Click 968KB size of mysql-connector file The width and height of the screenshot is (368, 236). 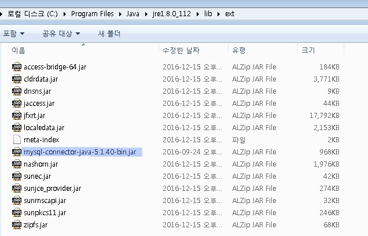[329, 152]
